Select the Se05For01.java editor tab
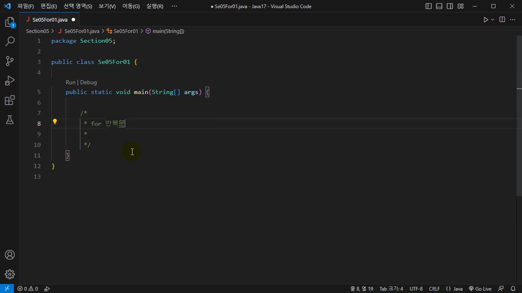Screen dimensions: 522x293 pyautogui.click(x=50, y=20)
